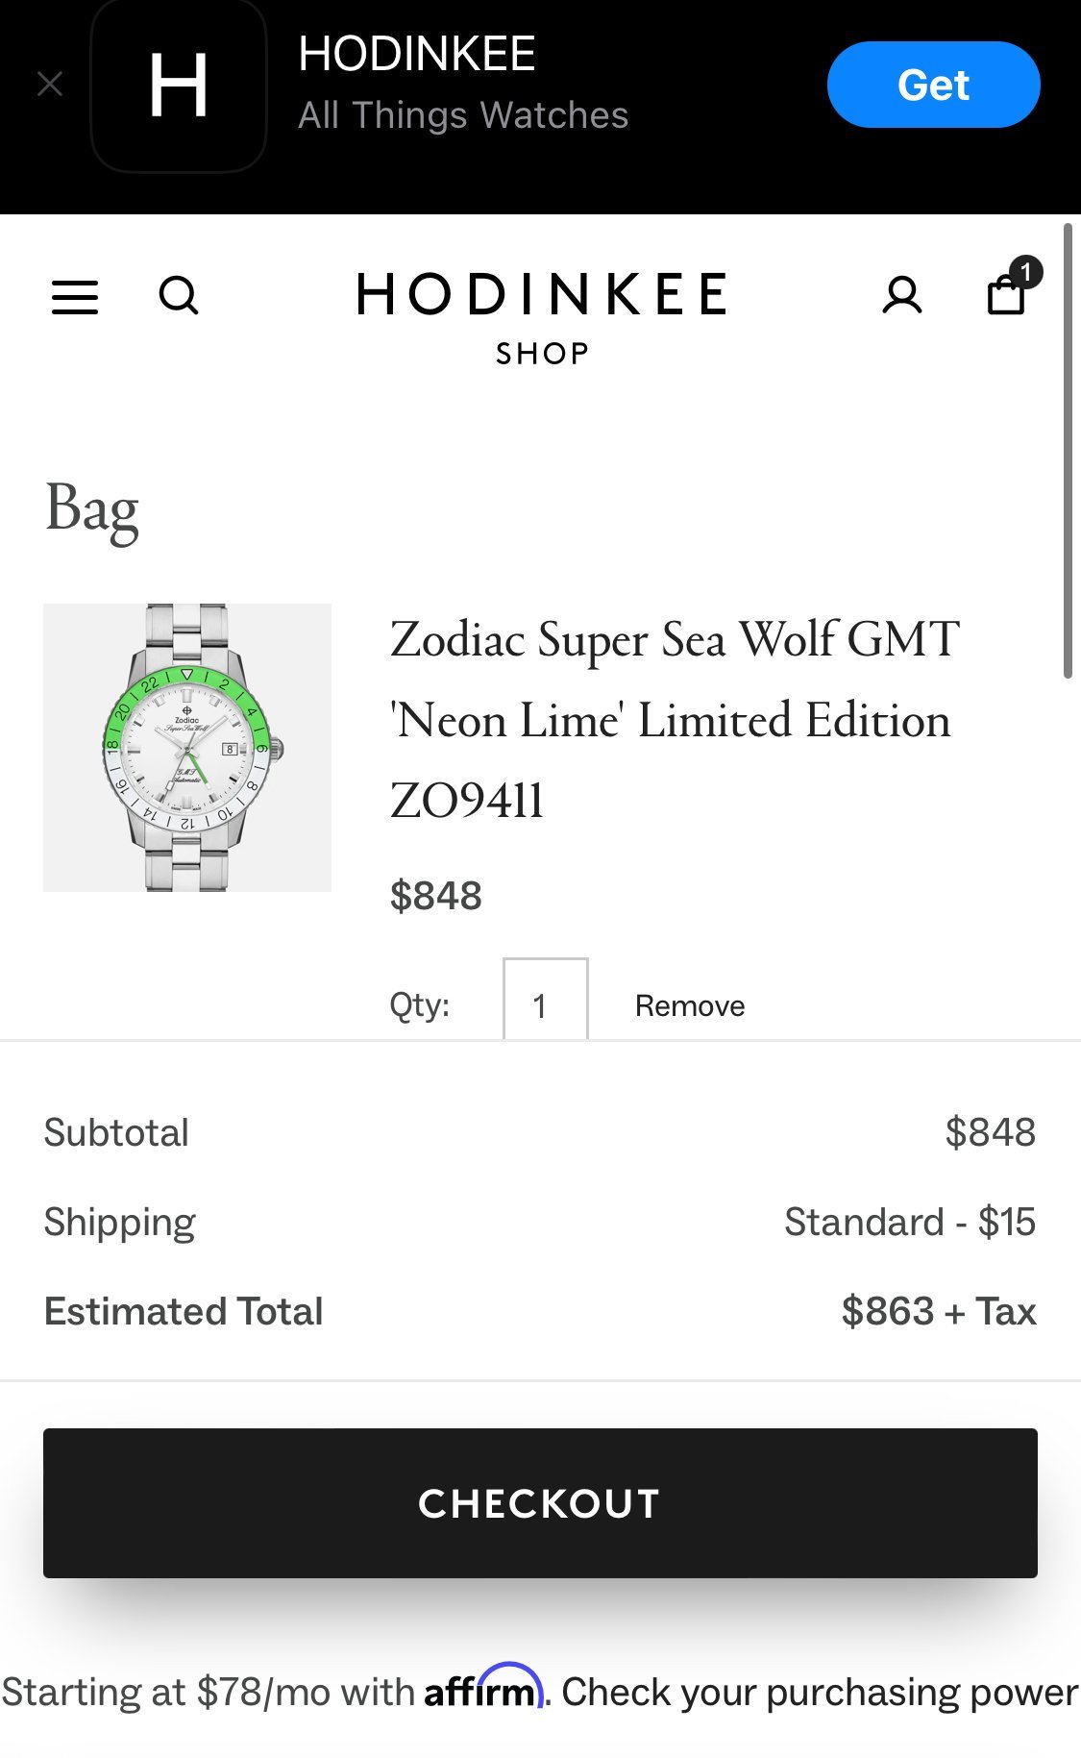Image resolution: width=1081 pixels, height=1758 pixels.
Task: Tap the bag item count badge
Action: (x=1026, y=272)
